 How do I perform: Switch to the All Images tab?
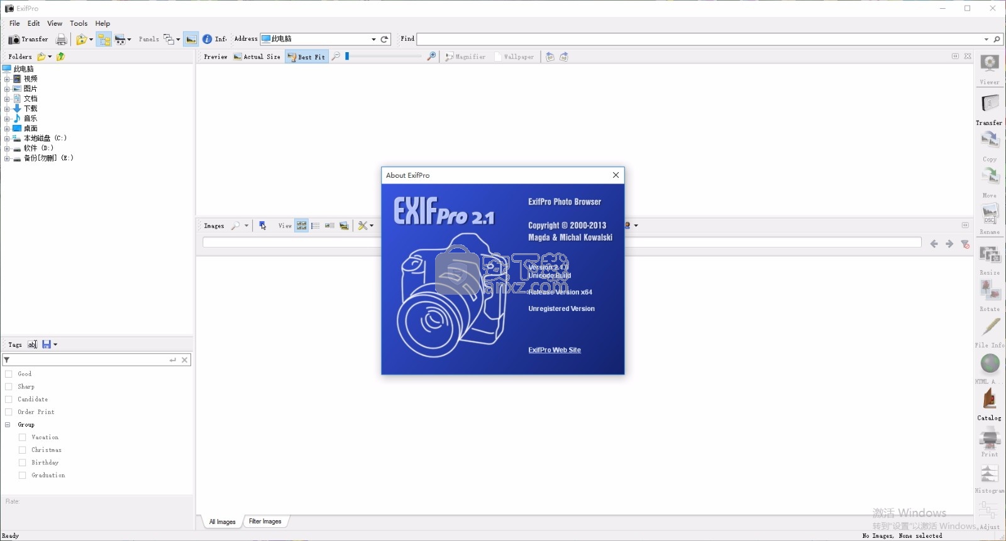pyautogui.click(x=222, y=522)
